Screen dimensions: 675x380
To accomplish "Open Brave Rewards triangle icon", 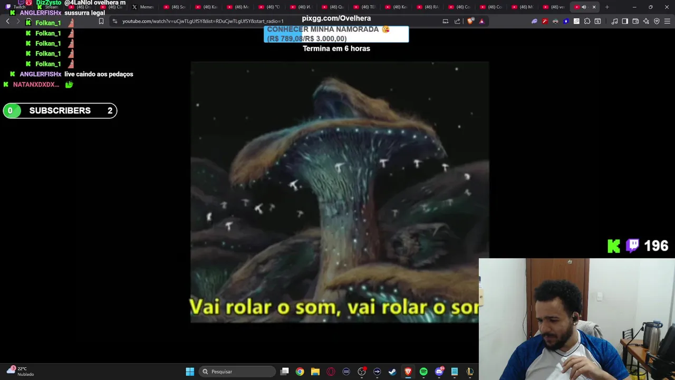I will [481, 21].
